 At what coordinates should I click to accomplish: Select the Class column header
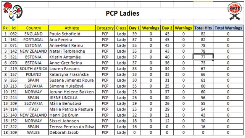coord(121,28)
